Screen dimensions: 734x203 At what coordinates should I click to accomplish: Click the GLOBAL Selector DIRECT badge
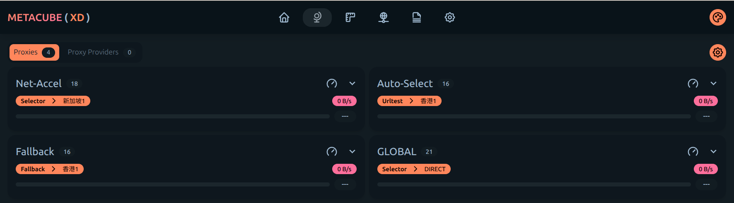[413, 169]
